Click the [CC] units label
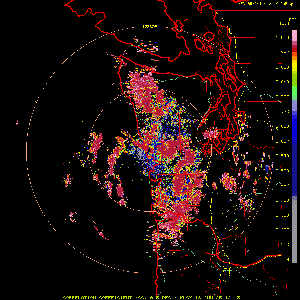 [284, 23]
